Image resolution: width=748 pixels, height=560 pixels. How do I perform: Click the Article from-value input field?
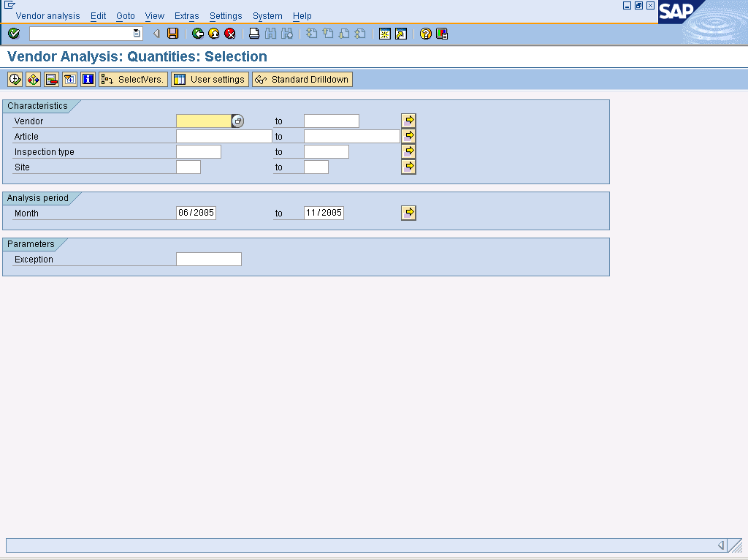tap(224, 137)
